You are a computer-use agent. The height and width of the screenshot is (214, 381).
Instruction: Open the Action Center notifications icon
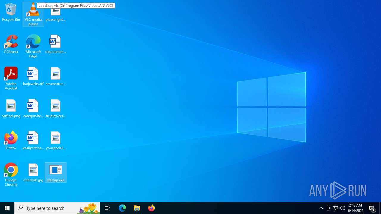tap(372, 208)
